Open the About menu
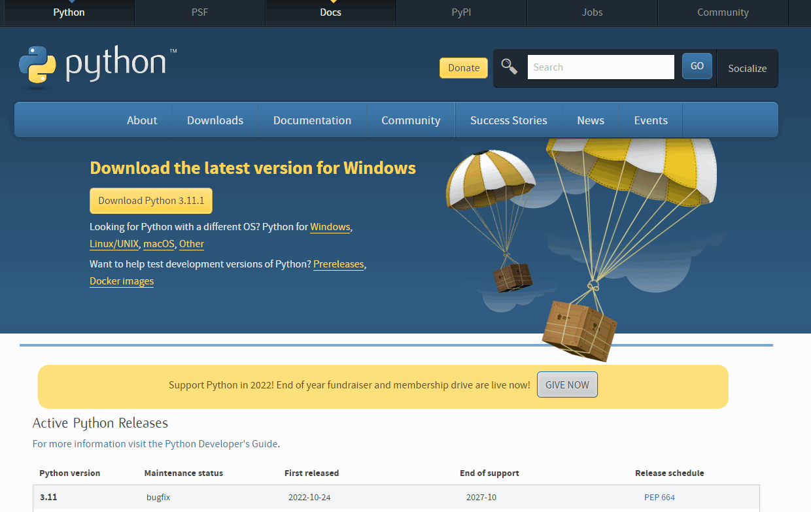The image size is (811, 512). click(x=142, y=120)
